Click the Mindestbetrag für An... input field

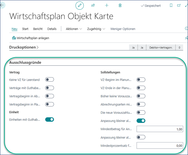click(x=160, y=129)
